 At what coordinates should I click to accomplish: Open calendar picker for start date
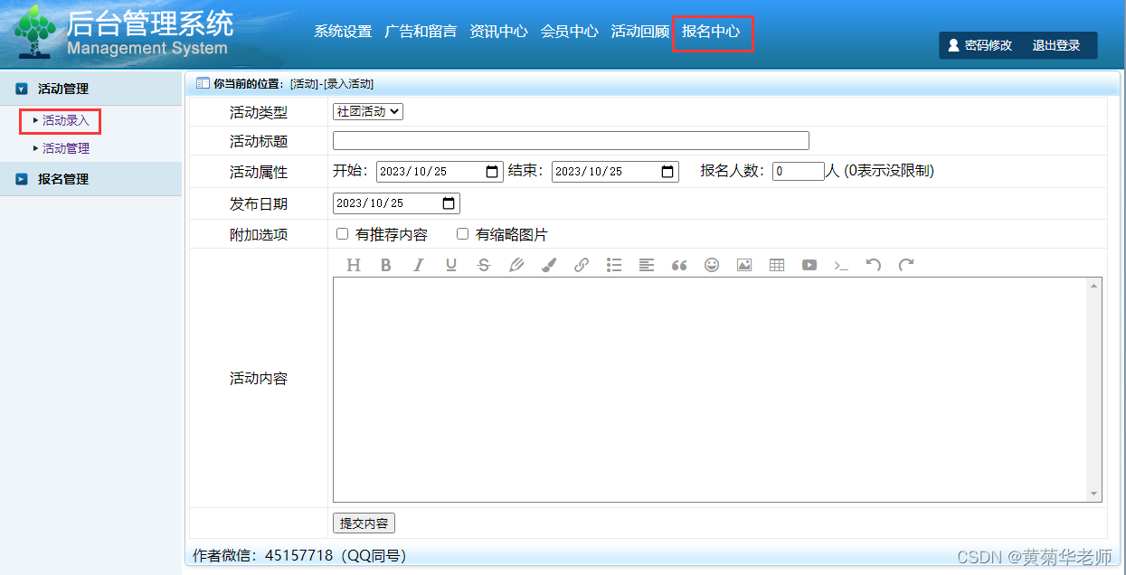492,172
